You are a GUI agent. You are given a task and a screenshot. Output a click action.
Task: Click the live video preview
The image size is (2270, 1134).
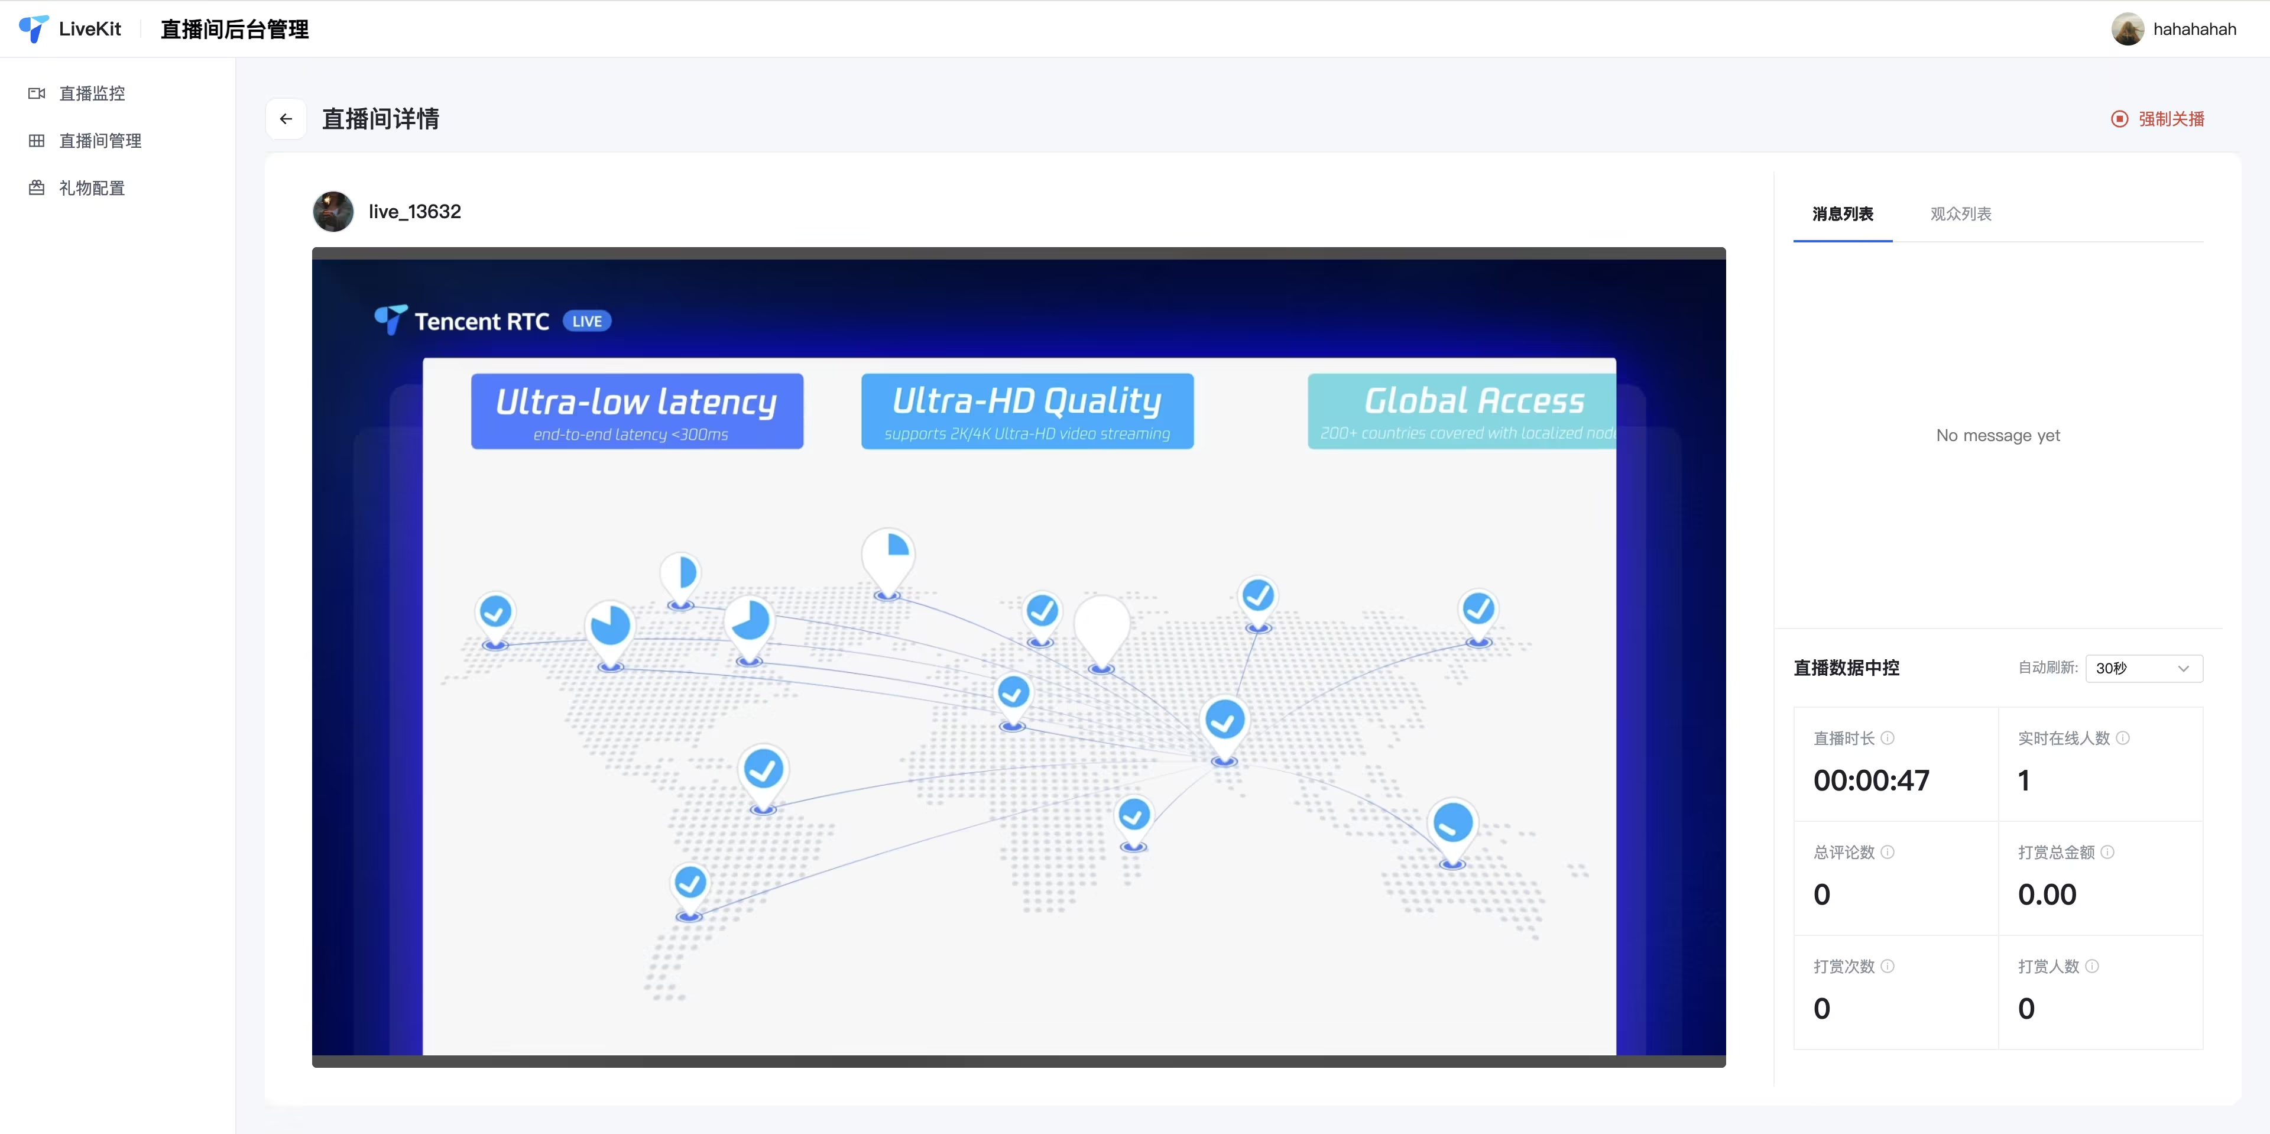pos(1018,656)
